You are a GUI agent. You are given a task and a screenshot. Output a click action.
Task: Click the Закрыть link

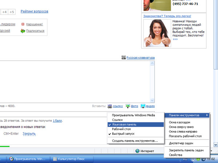(x=29, y=134)
